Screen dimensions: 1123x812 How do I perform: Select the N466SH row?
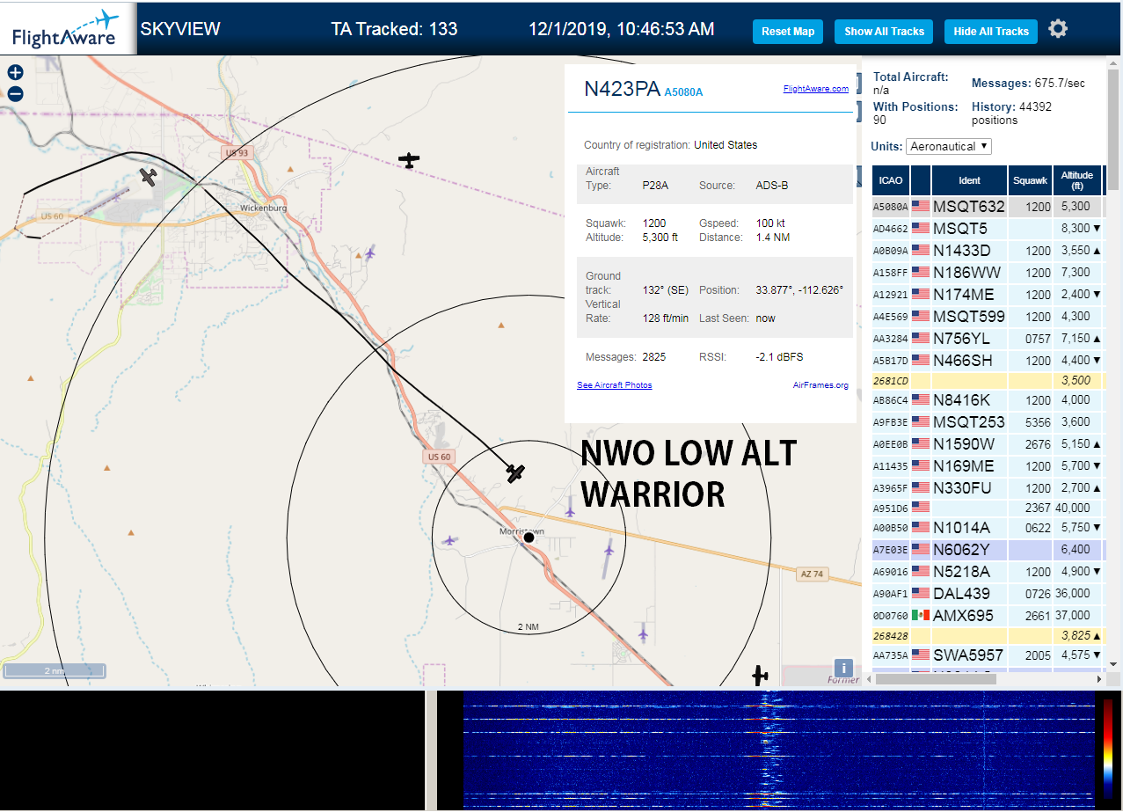click(x=988, y=360)
